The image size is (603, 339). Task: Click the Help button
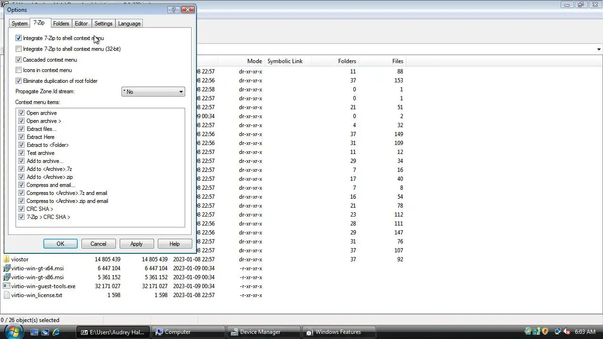click(x=175, y=244)
